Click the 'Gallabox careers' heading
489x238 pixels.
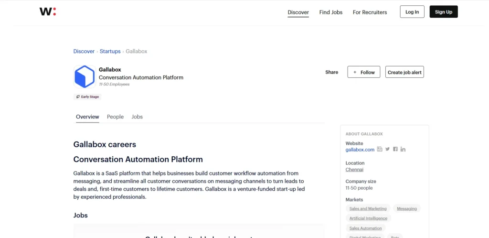point(105,145)
